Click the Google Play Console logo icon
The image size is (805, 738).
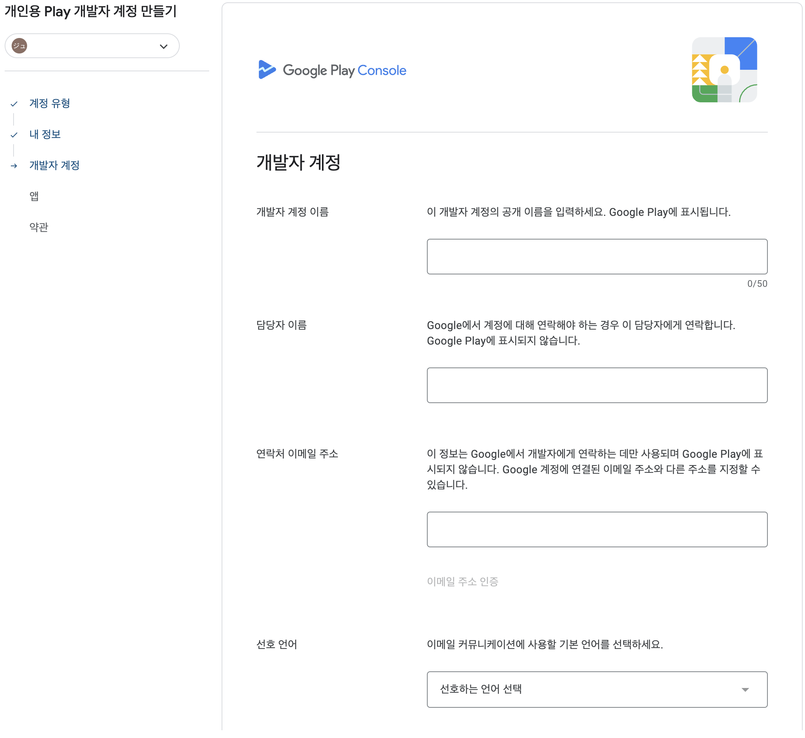click(267, 70)
